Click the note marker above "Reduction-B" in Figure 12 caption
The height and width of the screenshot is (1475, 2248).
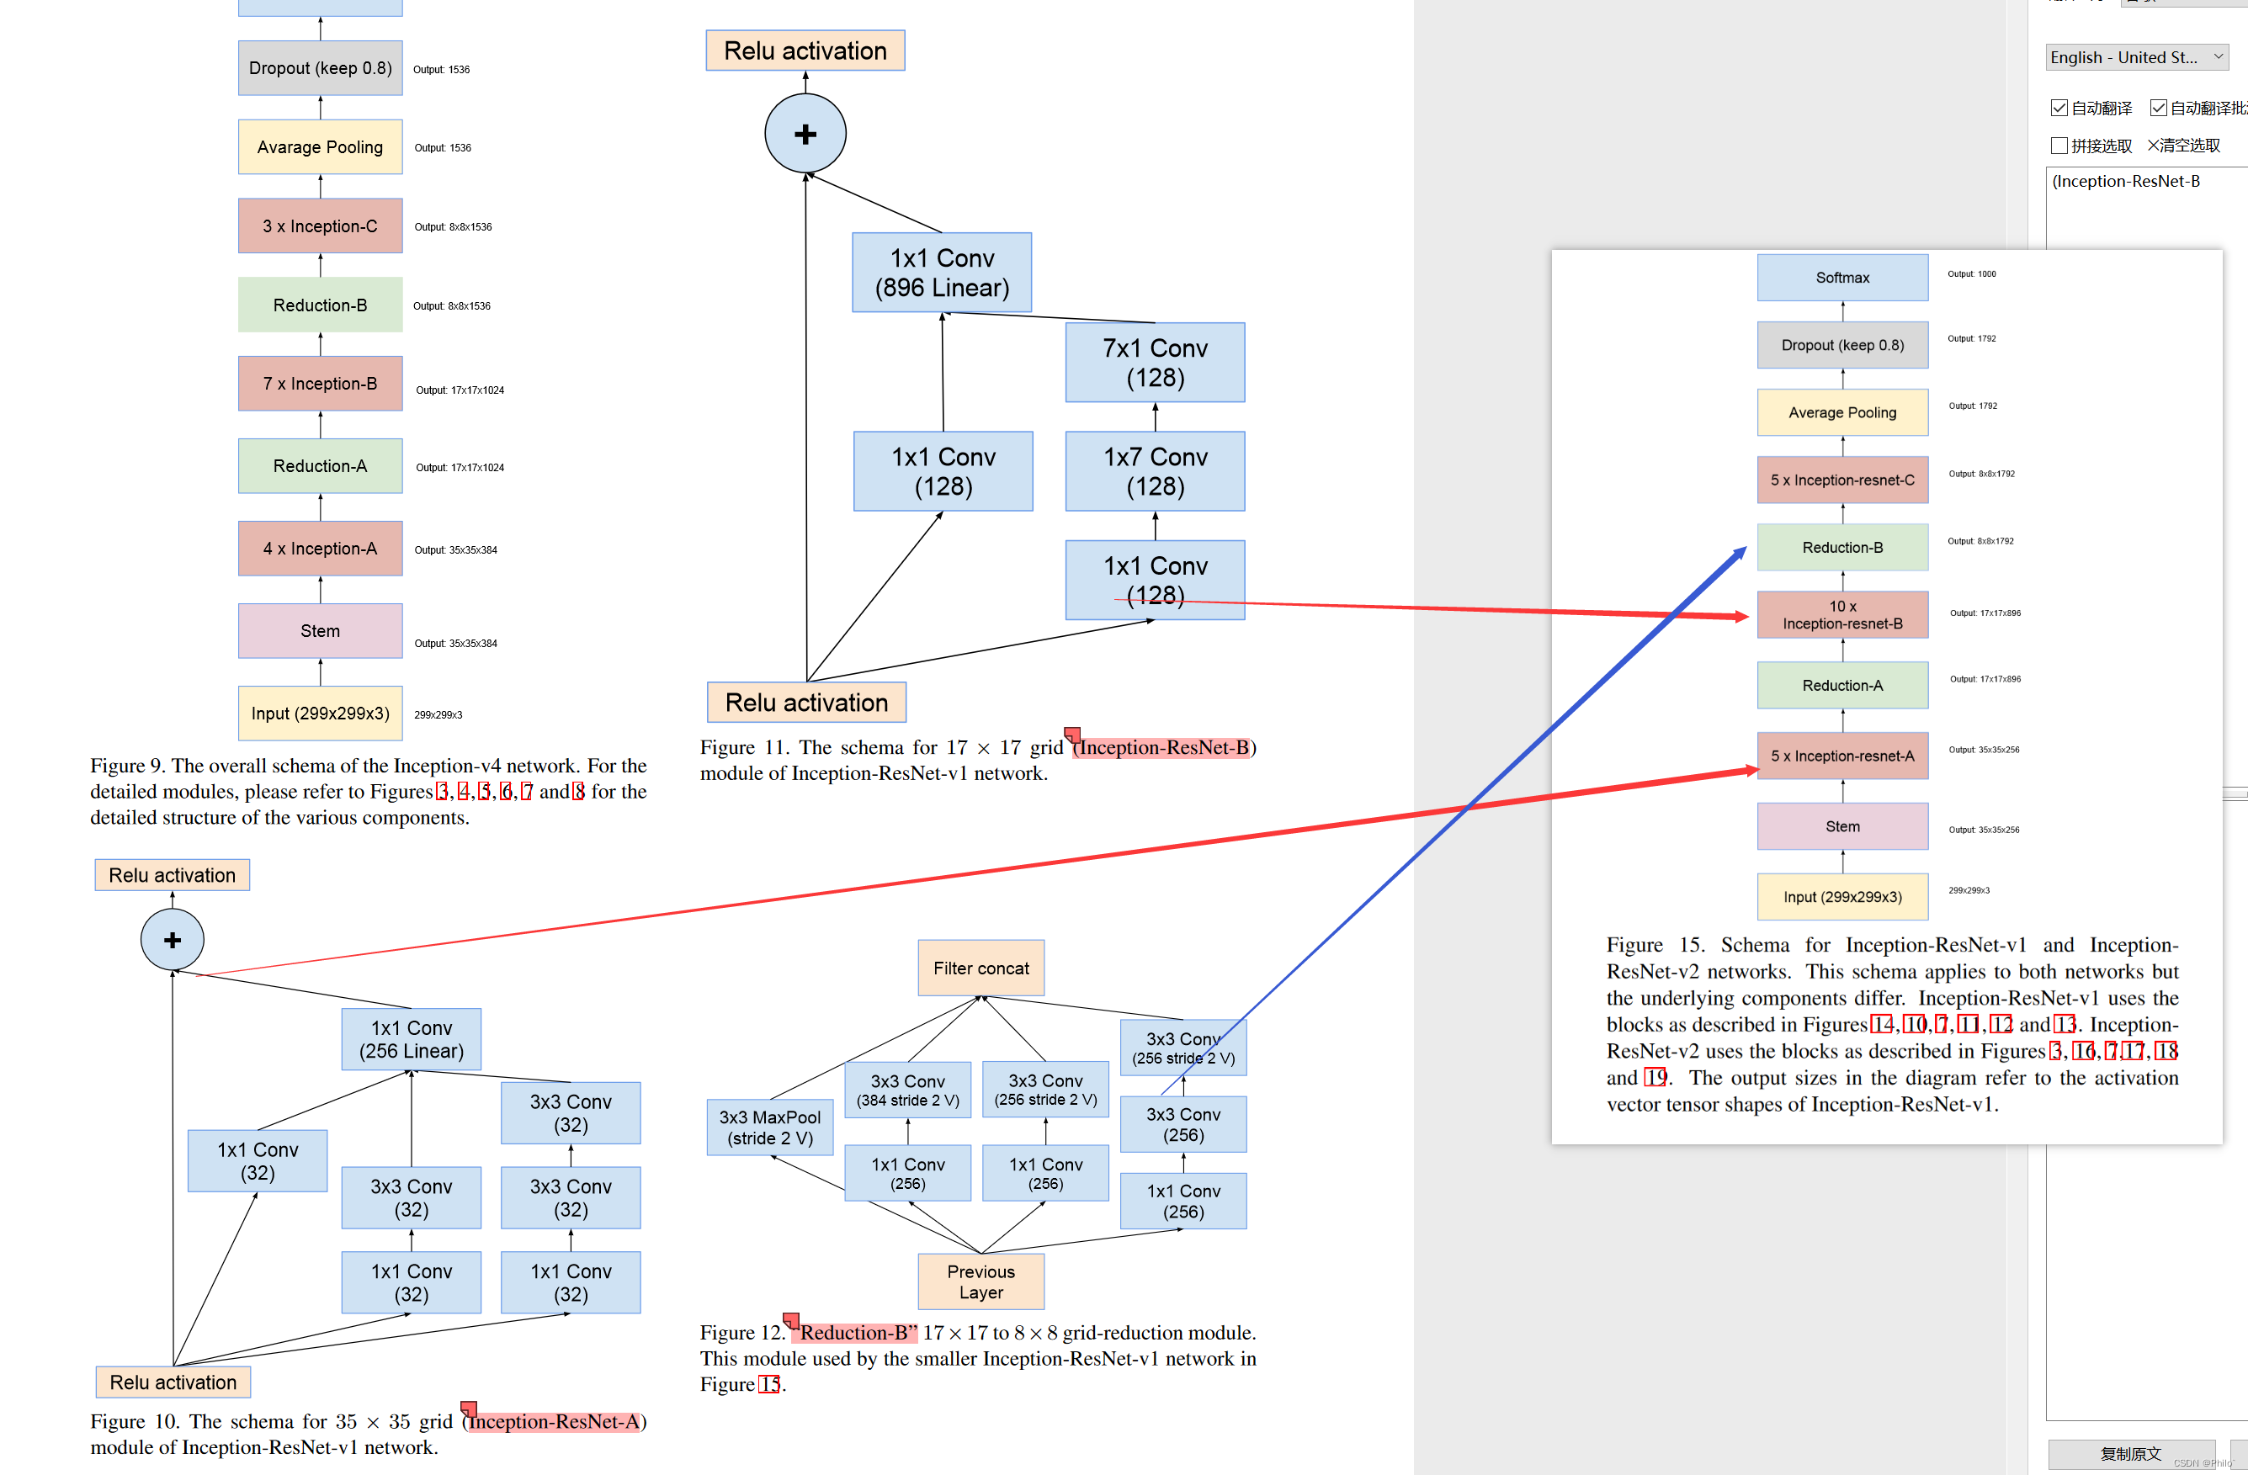pyautogui.click(x=790, y=1321)
